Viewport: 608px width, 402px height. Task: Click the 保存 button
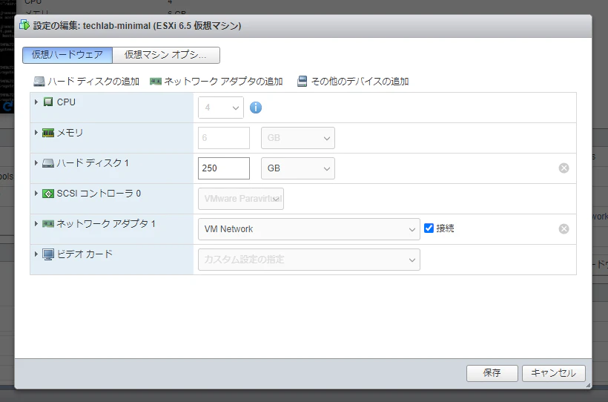pyautogui.click(x=492, y=373)
